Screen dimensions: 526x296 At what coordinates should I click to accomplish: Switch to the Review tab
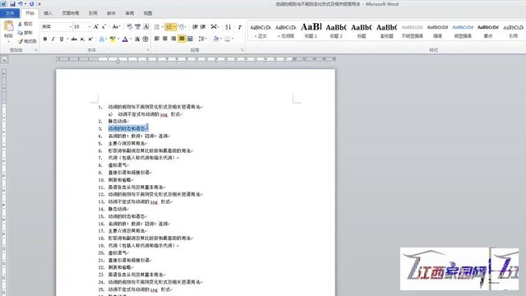130,13
